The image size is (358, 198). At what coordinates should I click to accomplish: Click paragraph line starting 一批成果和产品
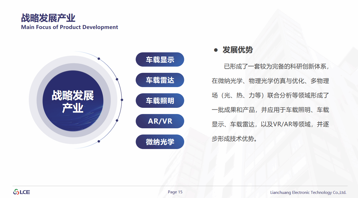[x=270, y=110]
